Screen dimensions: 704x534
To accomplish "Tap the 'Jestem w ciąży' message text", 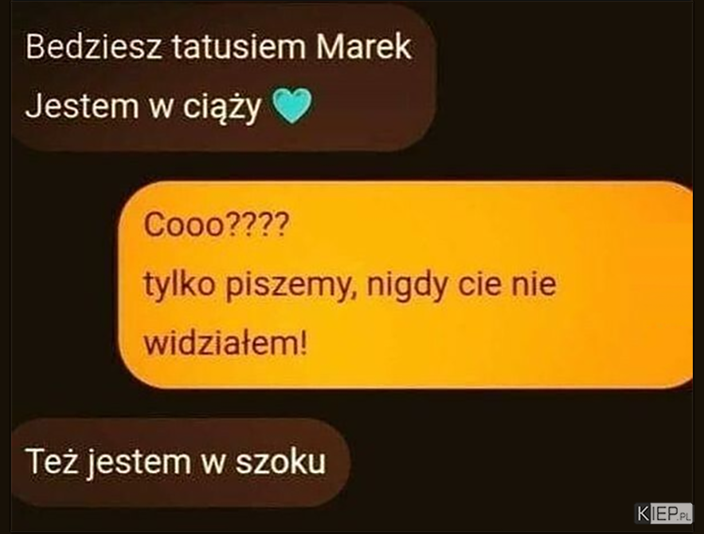I will coord(144,107).
